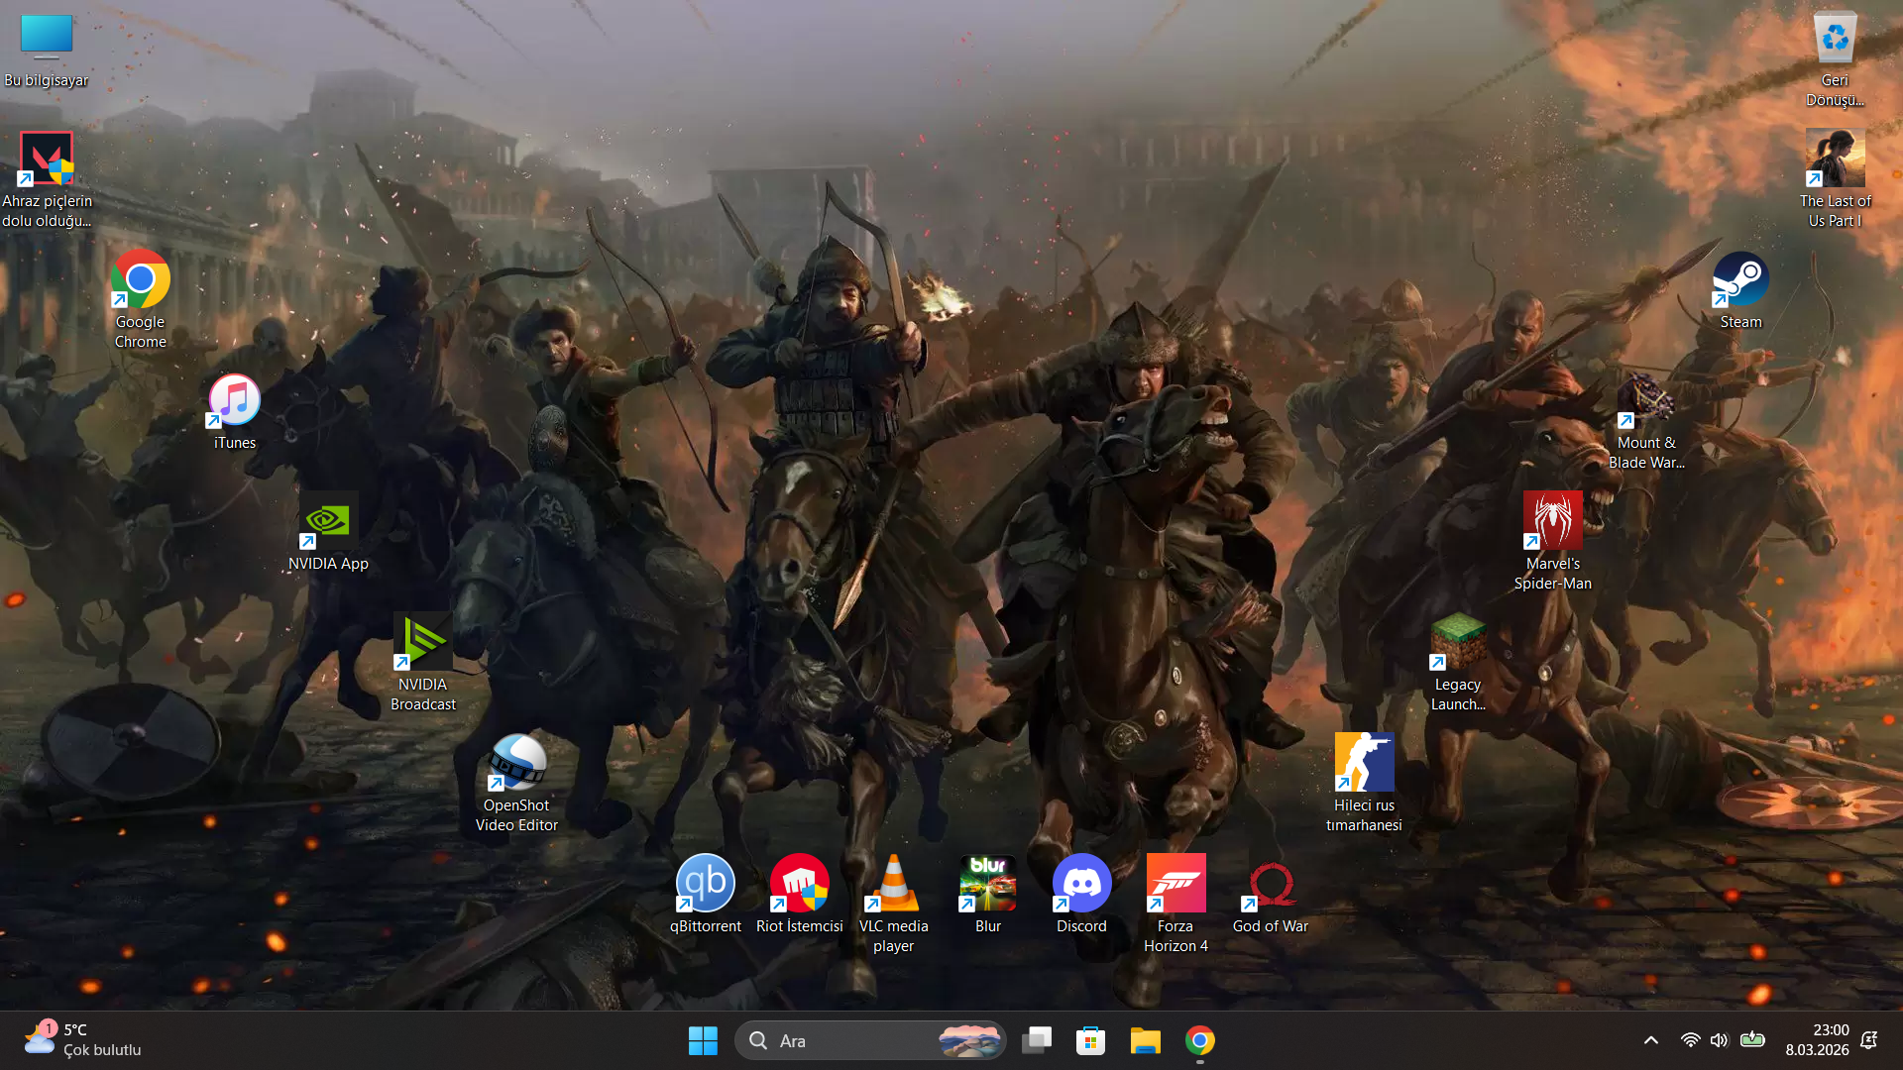Open the clock showing 23:00 8.03.2026

tap(1817, 1040)
